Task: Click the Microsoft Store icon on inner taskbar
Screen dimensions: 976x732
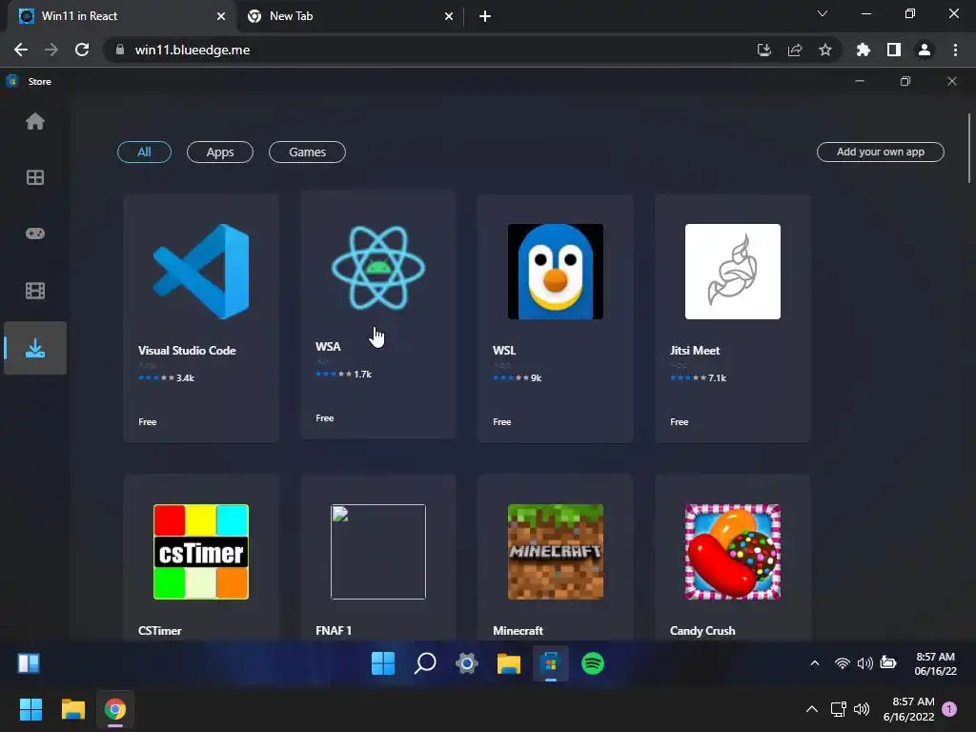Action: tap(550, 663)
